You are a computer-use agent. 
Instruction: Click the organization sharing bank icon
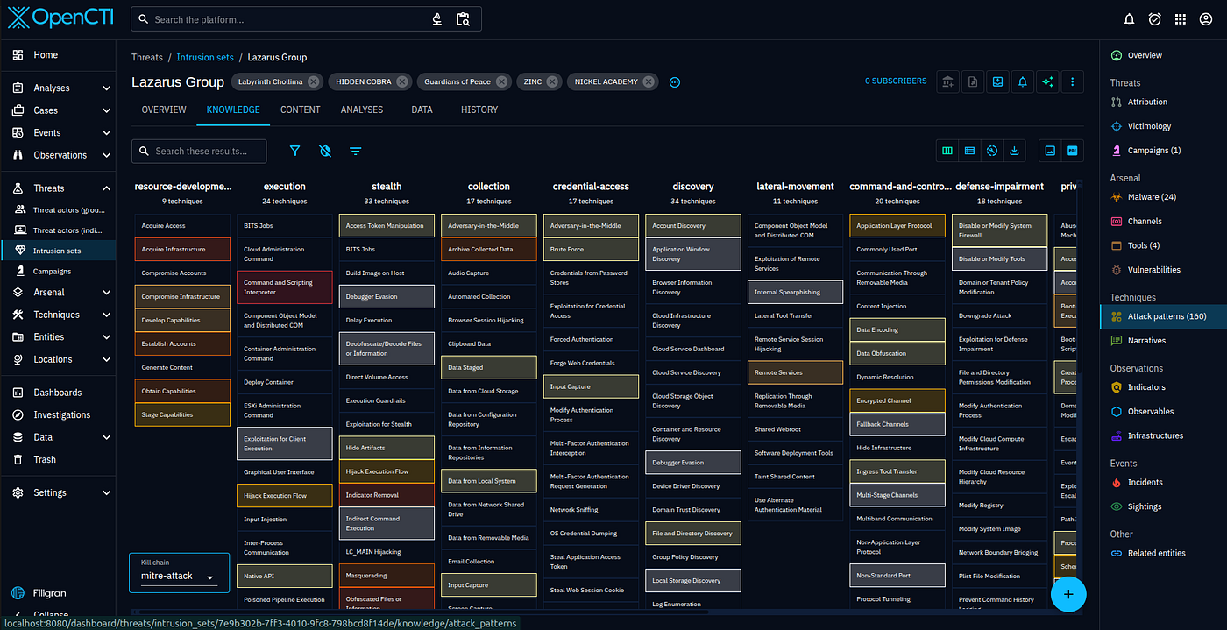tap(948, 81)
